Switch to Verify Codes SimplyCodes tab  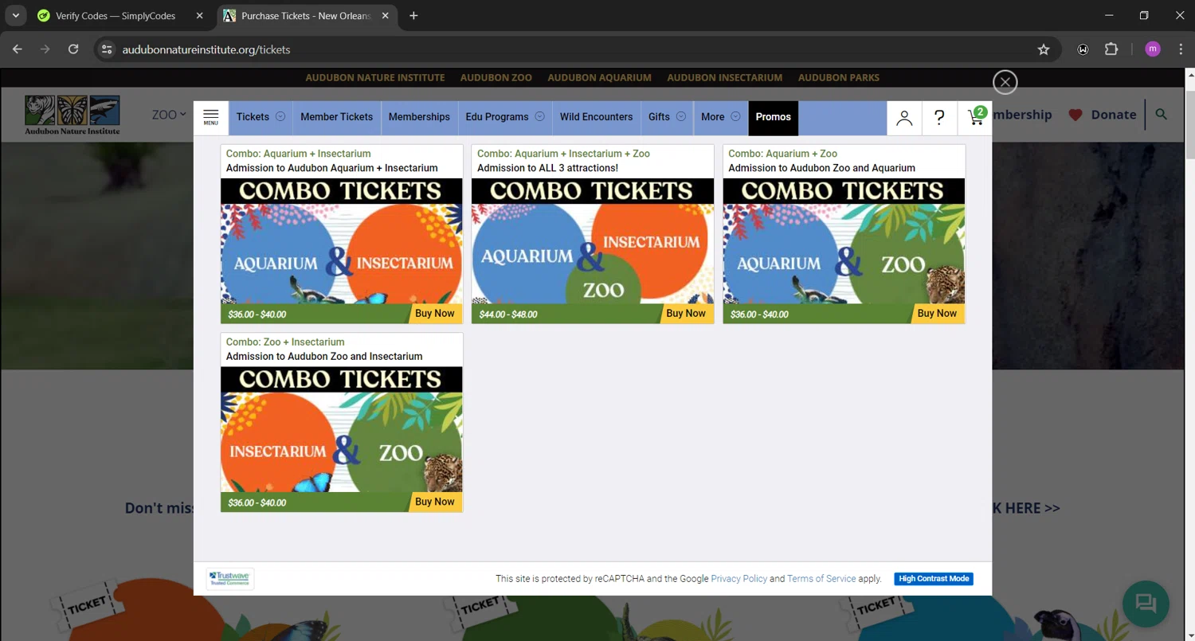[116, 16]
